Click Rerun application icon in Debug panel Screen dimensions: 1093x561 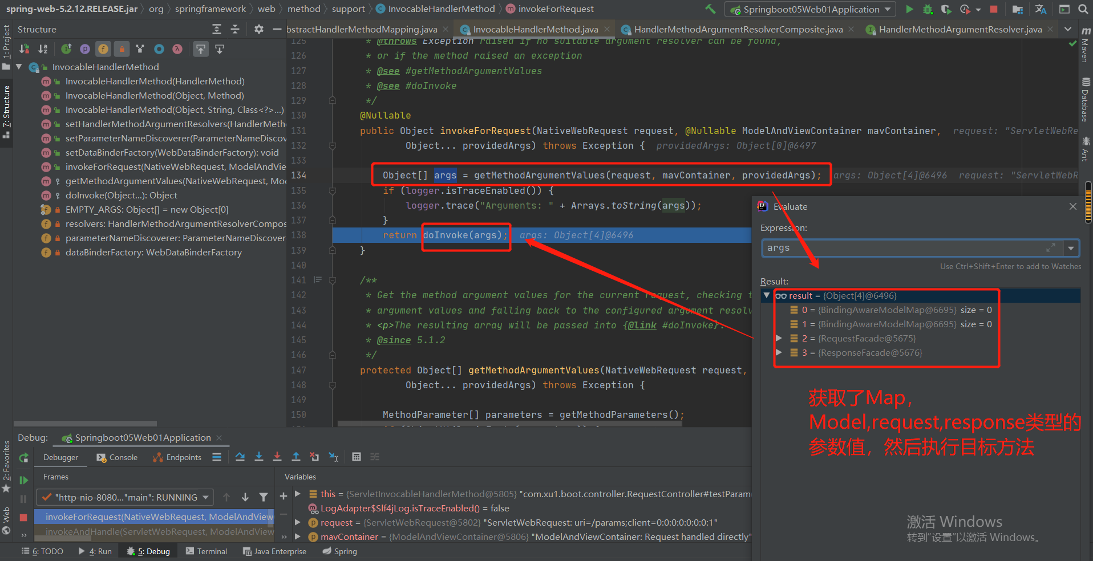23,458
